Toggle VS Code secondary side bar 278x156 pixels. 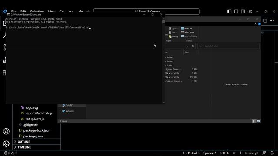click(243, 11)
